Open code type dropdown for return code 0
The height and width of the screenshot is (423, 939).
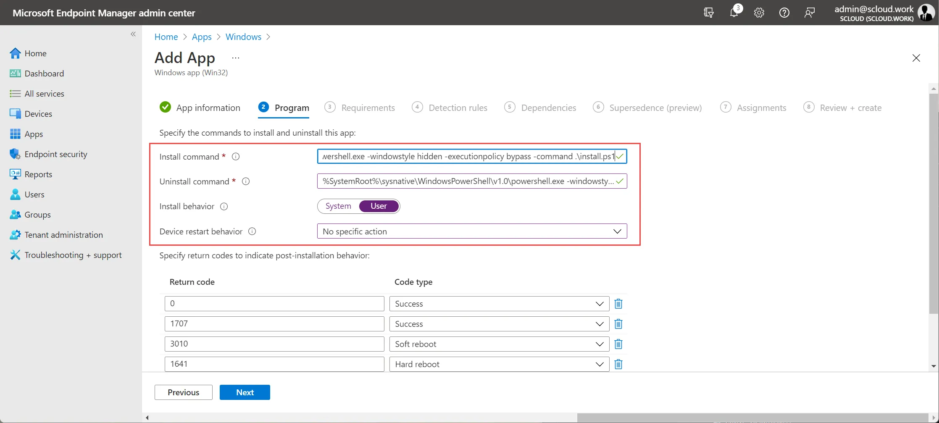[x=499, y=304]
